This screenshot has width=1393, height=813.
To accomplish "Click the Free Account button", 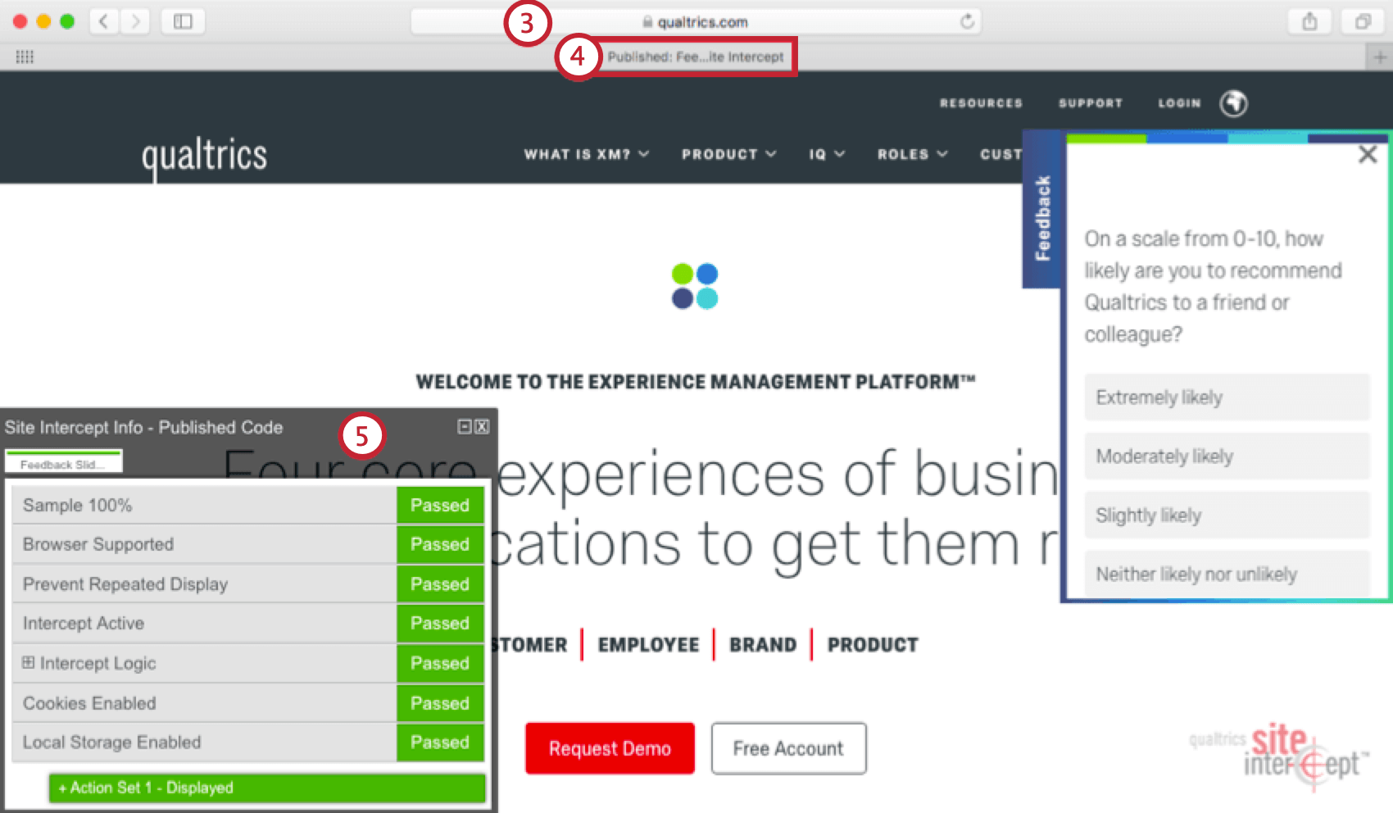I will (788, 748).
